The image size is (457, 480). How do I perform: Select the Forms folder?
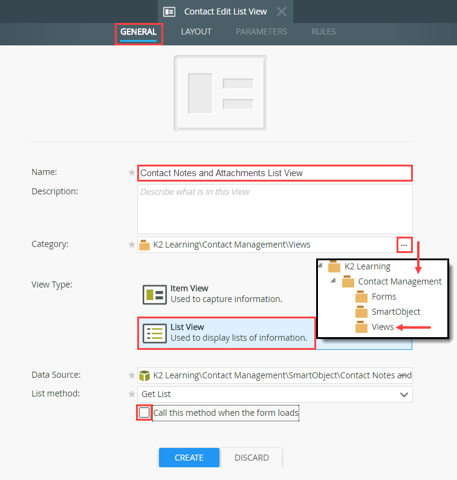pyautogui.click(x=384, y=297)
